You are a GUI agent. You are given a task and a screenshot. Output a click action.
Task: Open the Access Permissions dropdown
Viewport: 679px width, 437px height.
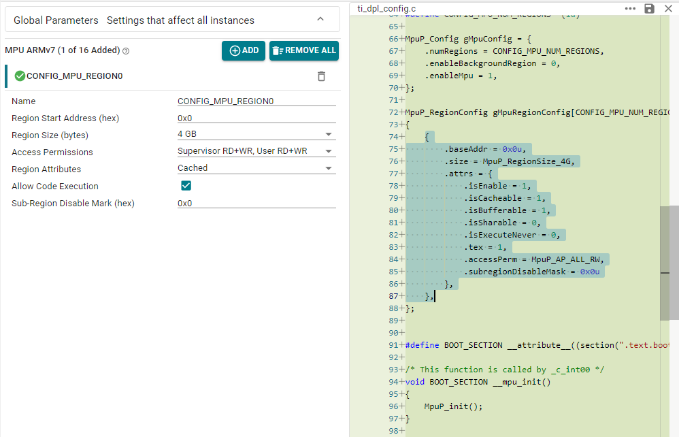click(x=256, y=152)
